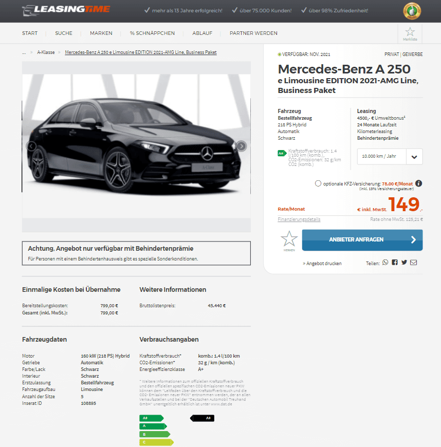Image resolution: width=441 pixels, height=447 pixels.
Task: Click the Bereitstellungskosten label
Action: [45, 305]
